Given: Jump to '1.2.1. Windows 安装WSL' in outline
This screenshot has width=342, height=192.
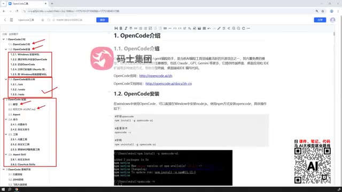Looking at the screenshot, I should coord(25,54).
